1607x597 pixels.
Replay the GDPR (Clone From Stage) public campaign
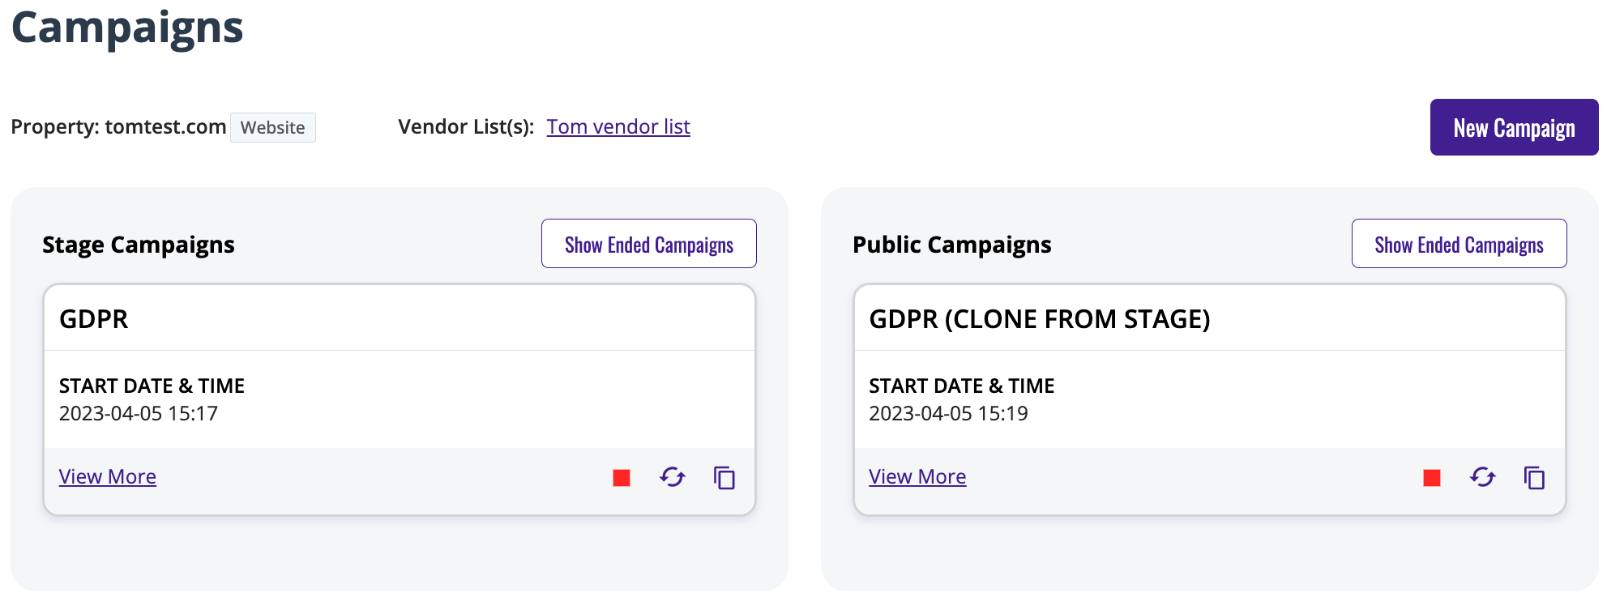point(1483,477)
